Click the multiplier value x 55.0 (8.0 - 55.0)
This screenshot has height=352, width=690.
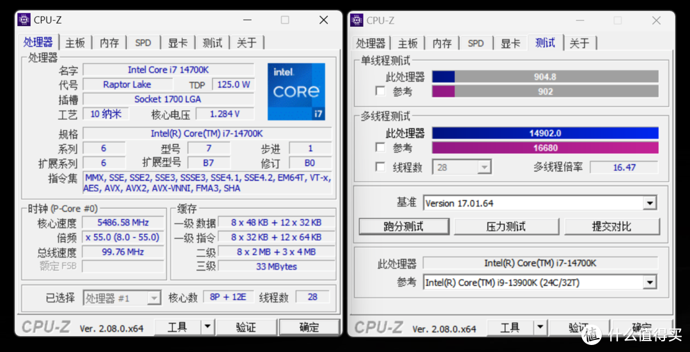click(124, 237)
